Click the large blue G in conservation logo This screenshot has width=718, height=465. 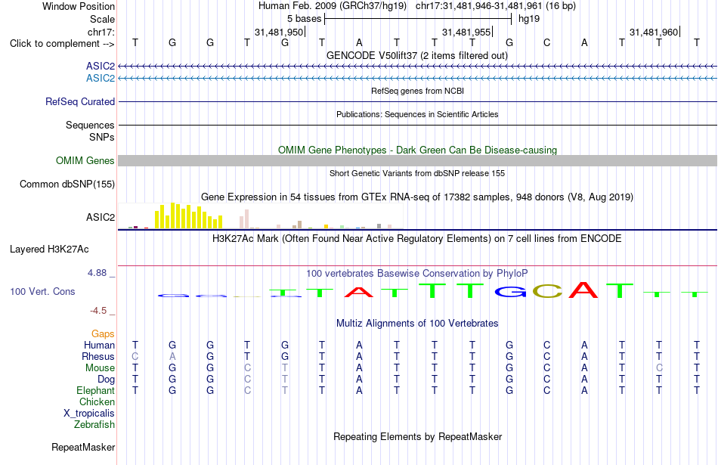click(509, 291)
